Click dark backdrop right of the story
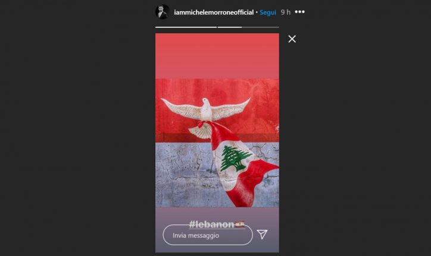431x256 pixels. [357, 137]
